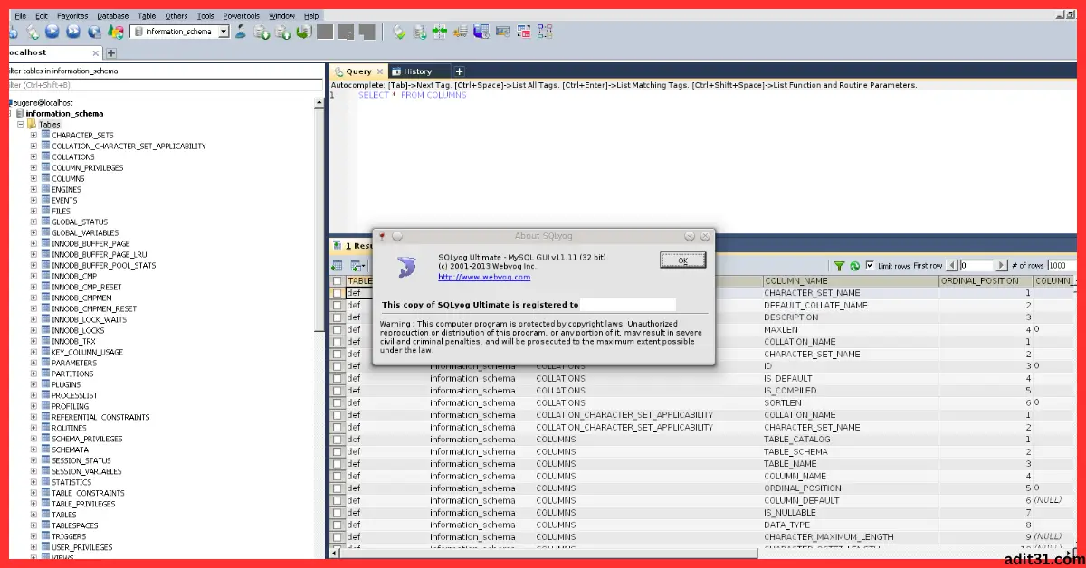
Task: Click the First row number input field
Action: tap(976, 266)
